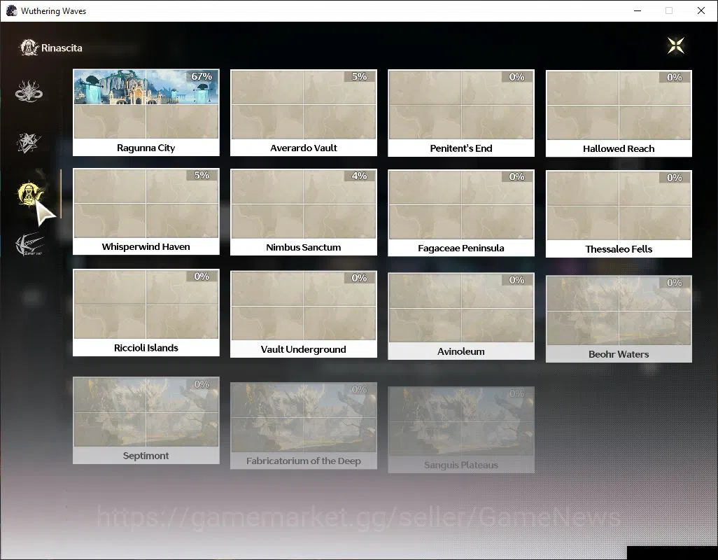Viewport: 718px width, 560px height.
Task: Click the 4% progress badge on Nimbus Sanctum
Action: [360, 176]
